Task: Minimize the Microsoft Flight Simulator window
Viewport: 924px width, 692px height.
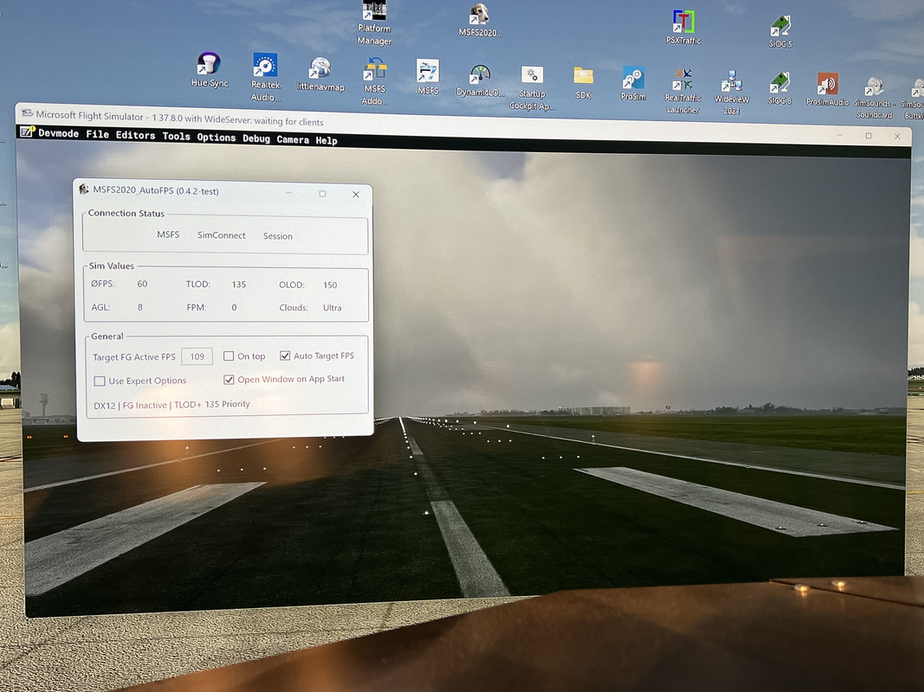Action: (838, 135)
